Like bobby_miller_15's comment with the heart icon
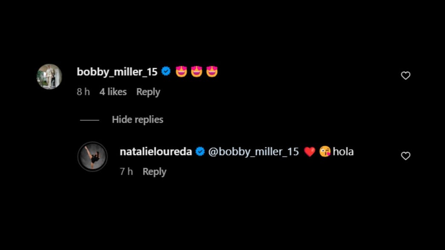The height and width of the screenshot is (250, 445). click(405, 75)
